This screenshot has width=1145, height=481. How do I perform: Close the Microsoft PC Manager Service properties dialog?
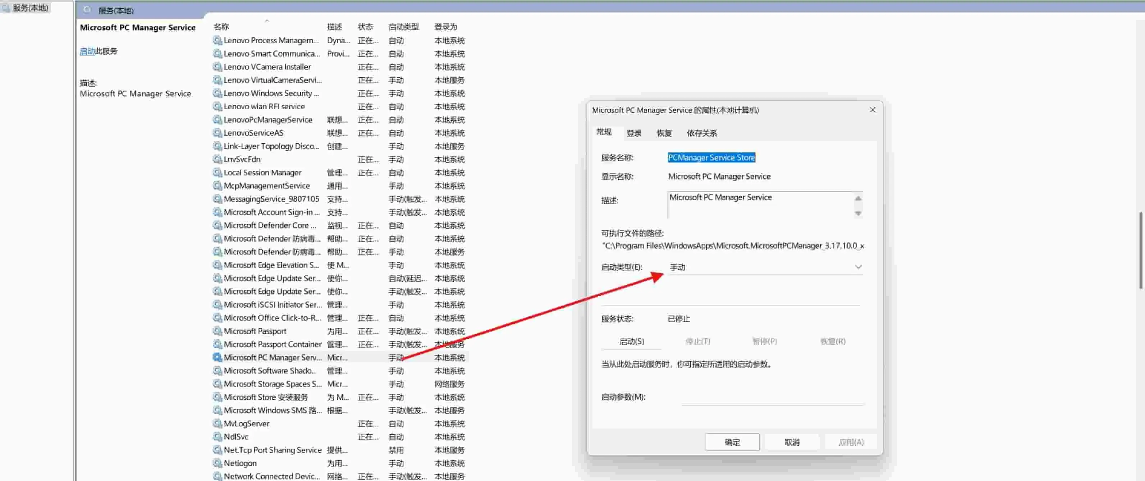click(x=873, y=110)
